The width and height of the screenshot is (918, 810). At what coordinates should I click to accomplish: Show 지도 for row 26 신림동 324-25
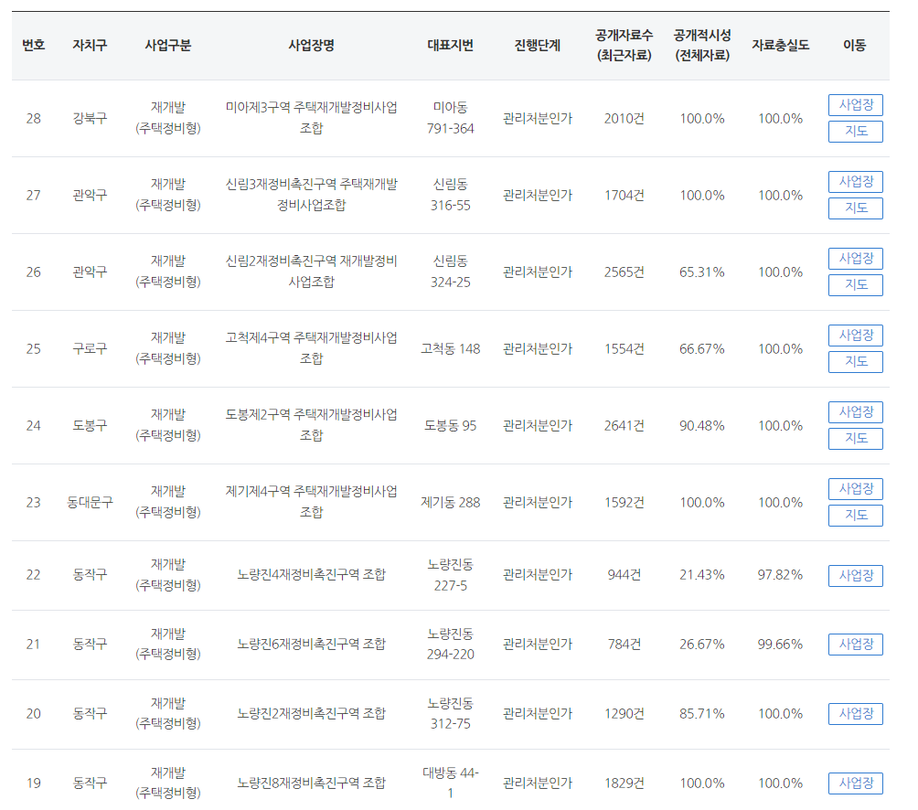point(855,285)
